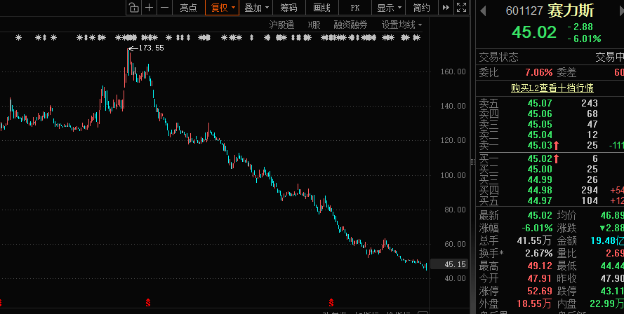
Task: Click the 融资融券 margin trading tag
Action: [350, 25]
